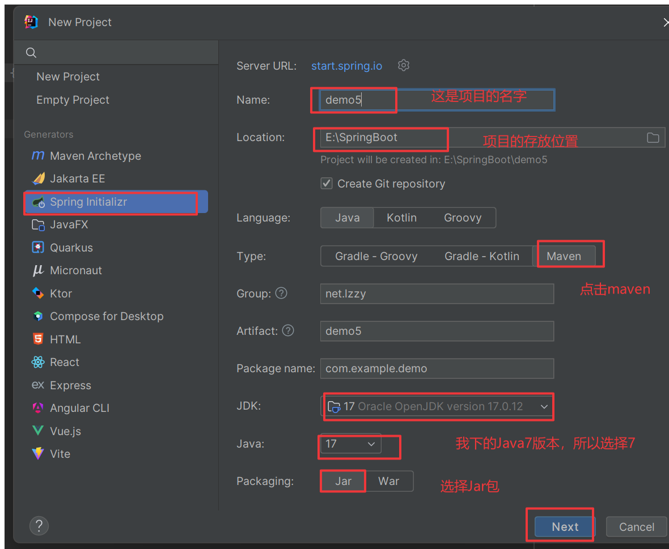The height and width of the screenshot is (549, 669).
Task: Select the Vue.js generator entry
Action: 116,431
